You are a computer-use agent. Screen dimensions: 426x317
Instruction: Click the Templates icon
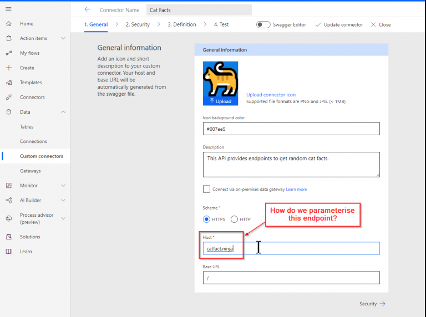(x=9, y=83)
